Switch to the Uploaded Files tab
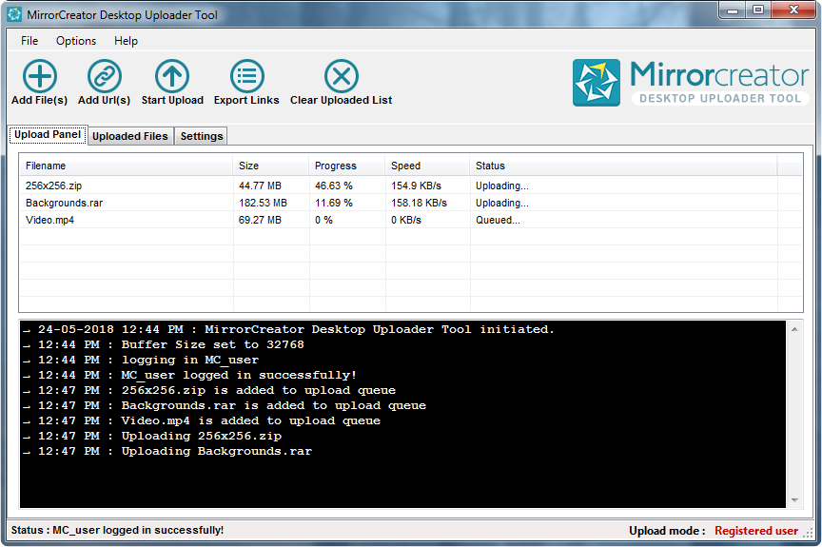The image size is (822, 547). tap(130, 136)
